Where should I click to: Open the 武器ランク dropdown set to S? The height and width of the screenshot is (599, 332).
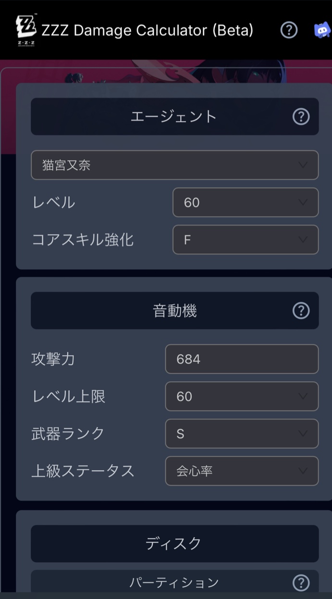tap(242, 434)
